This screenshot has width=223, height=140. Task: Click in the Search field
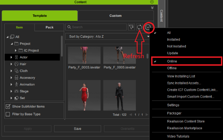(x=96, y=27)
